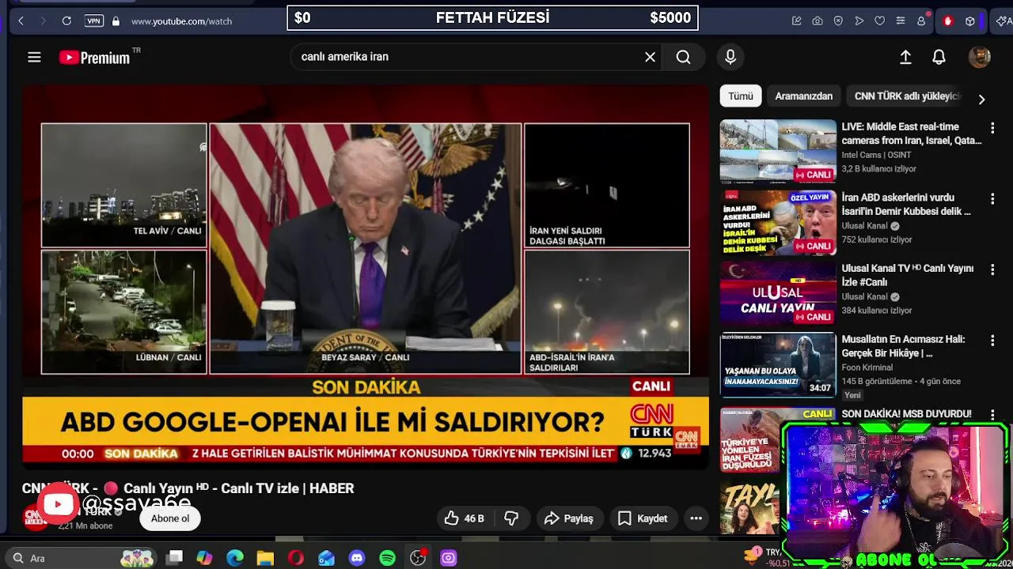Open Task View on the taskbar

175,558
